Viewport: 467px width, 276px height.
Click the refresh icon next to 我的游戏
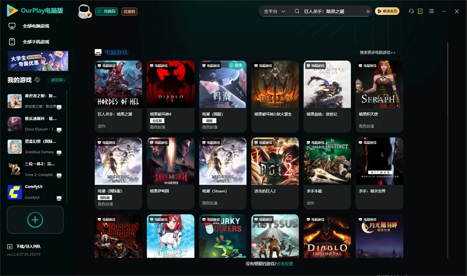(37, 80)
